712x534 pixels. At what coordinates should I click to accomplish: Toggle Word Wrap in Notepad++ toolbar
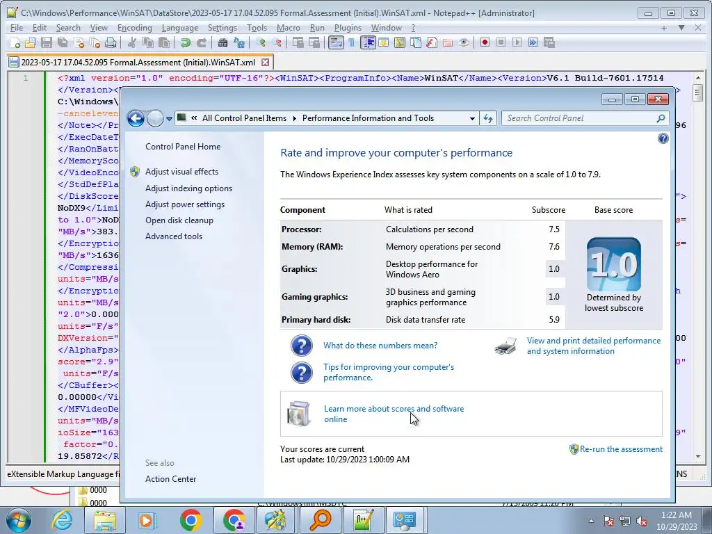[x=336, y=42]
